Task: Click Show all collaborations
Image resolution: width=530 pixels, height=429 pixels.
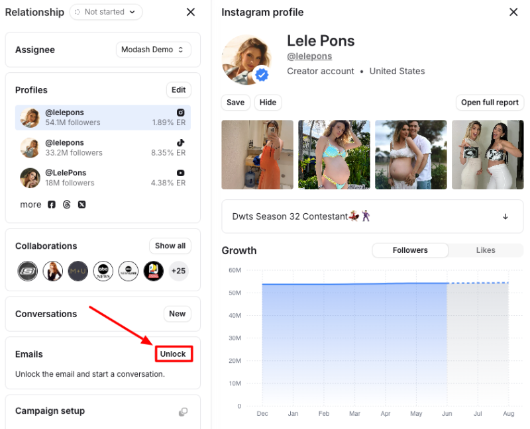Action: click(x=170, y=246)
